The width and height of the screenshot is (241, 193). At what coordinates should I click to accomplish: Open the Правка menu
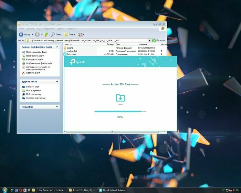point(30,29)
